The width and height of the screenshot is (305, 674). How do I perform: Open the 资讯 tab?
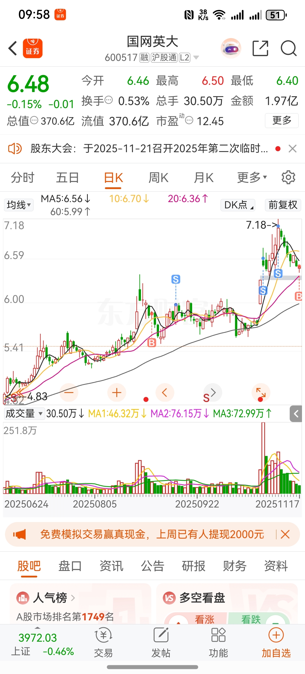pos(111,566)
